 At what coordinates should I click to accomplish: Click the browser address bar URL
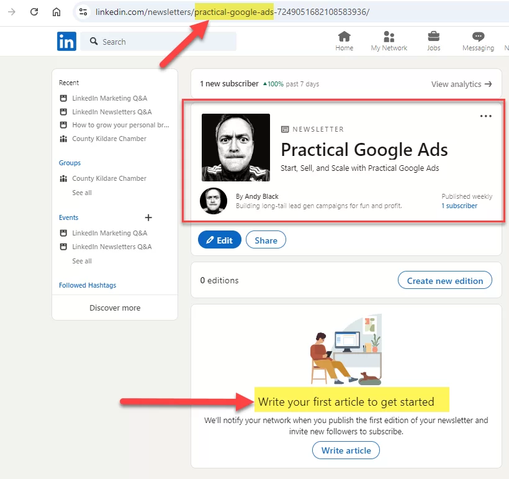click(x=232, y=12)
